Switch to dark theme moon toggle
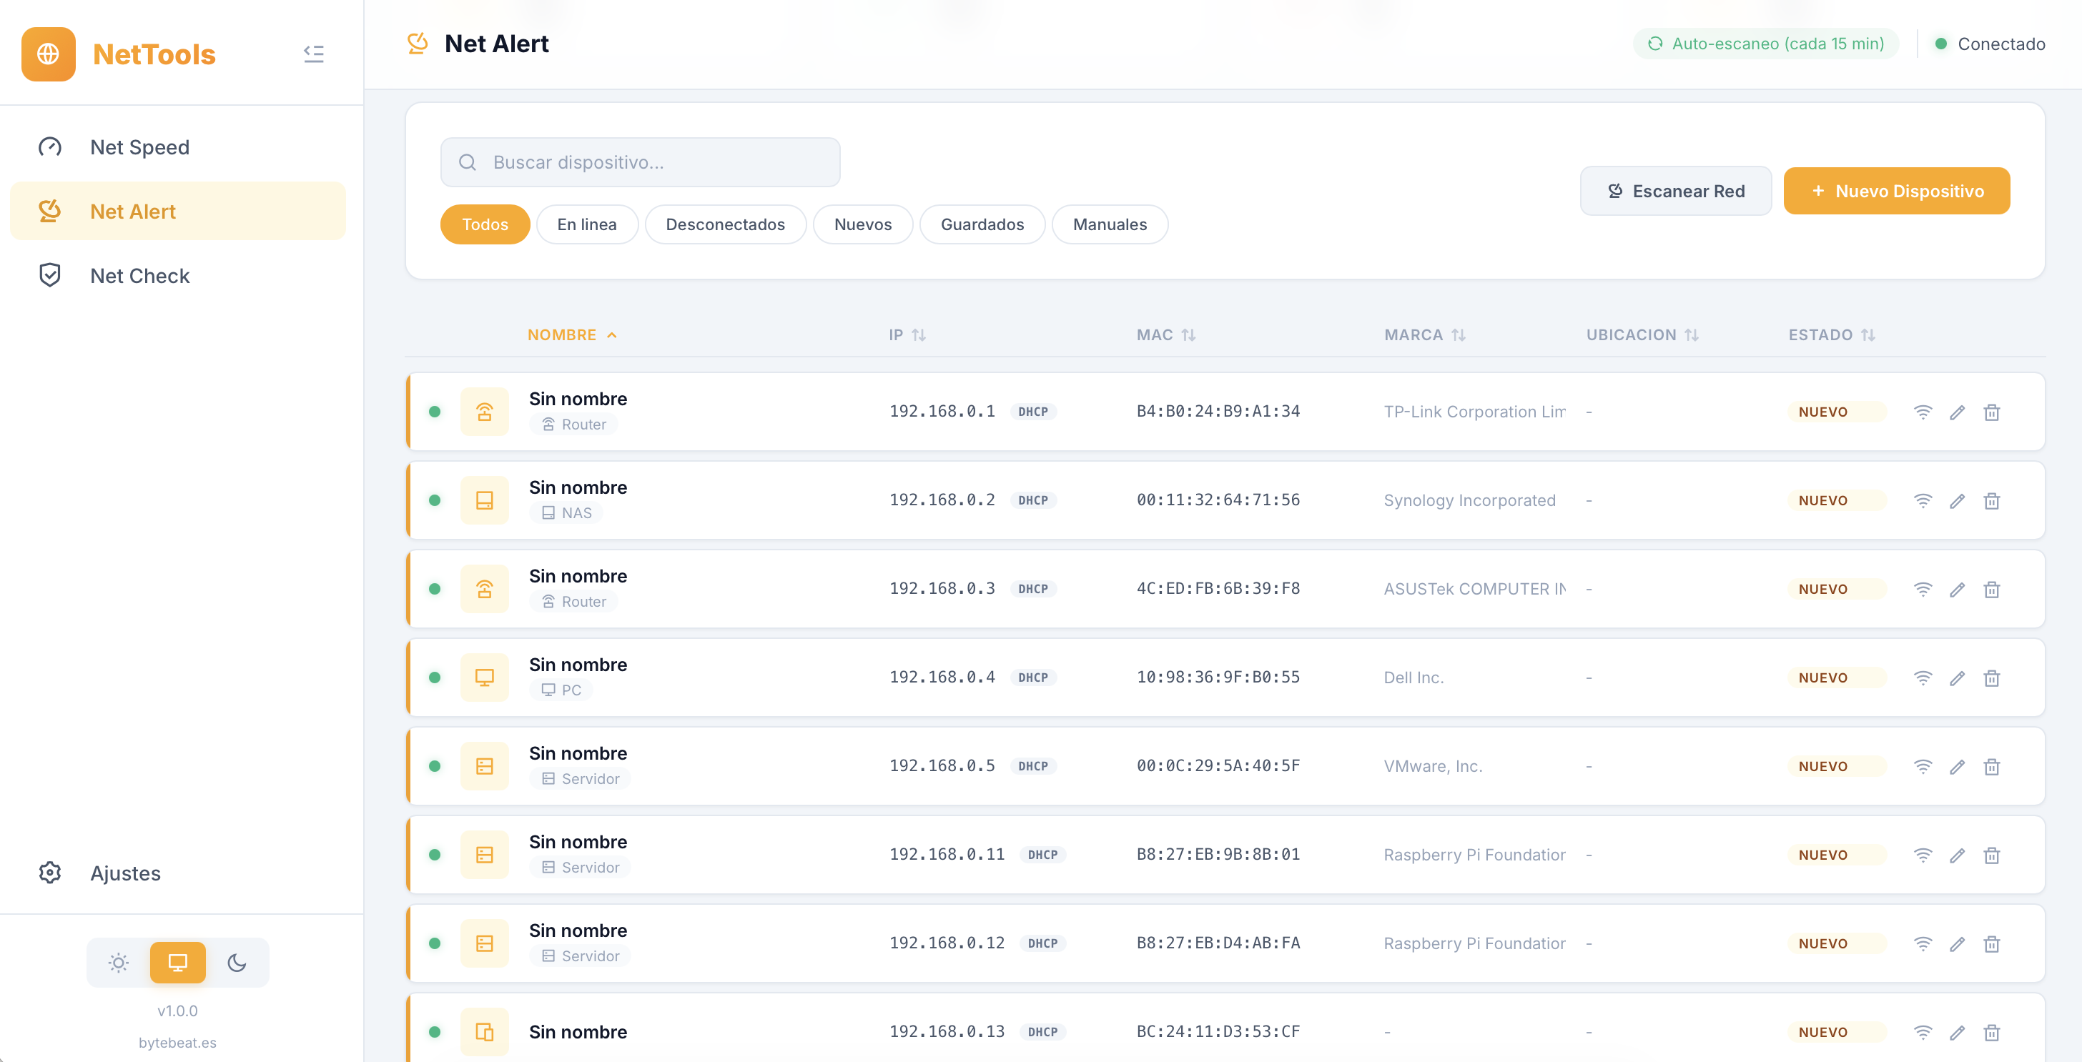 (237, 963)
